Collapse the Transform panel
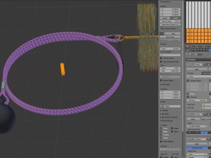 (x=161, y=2)
